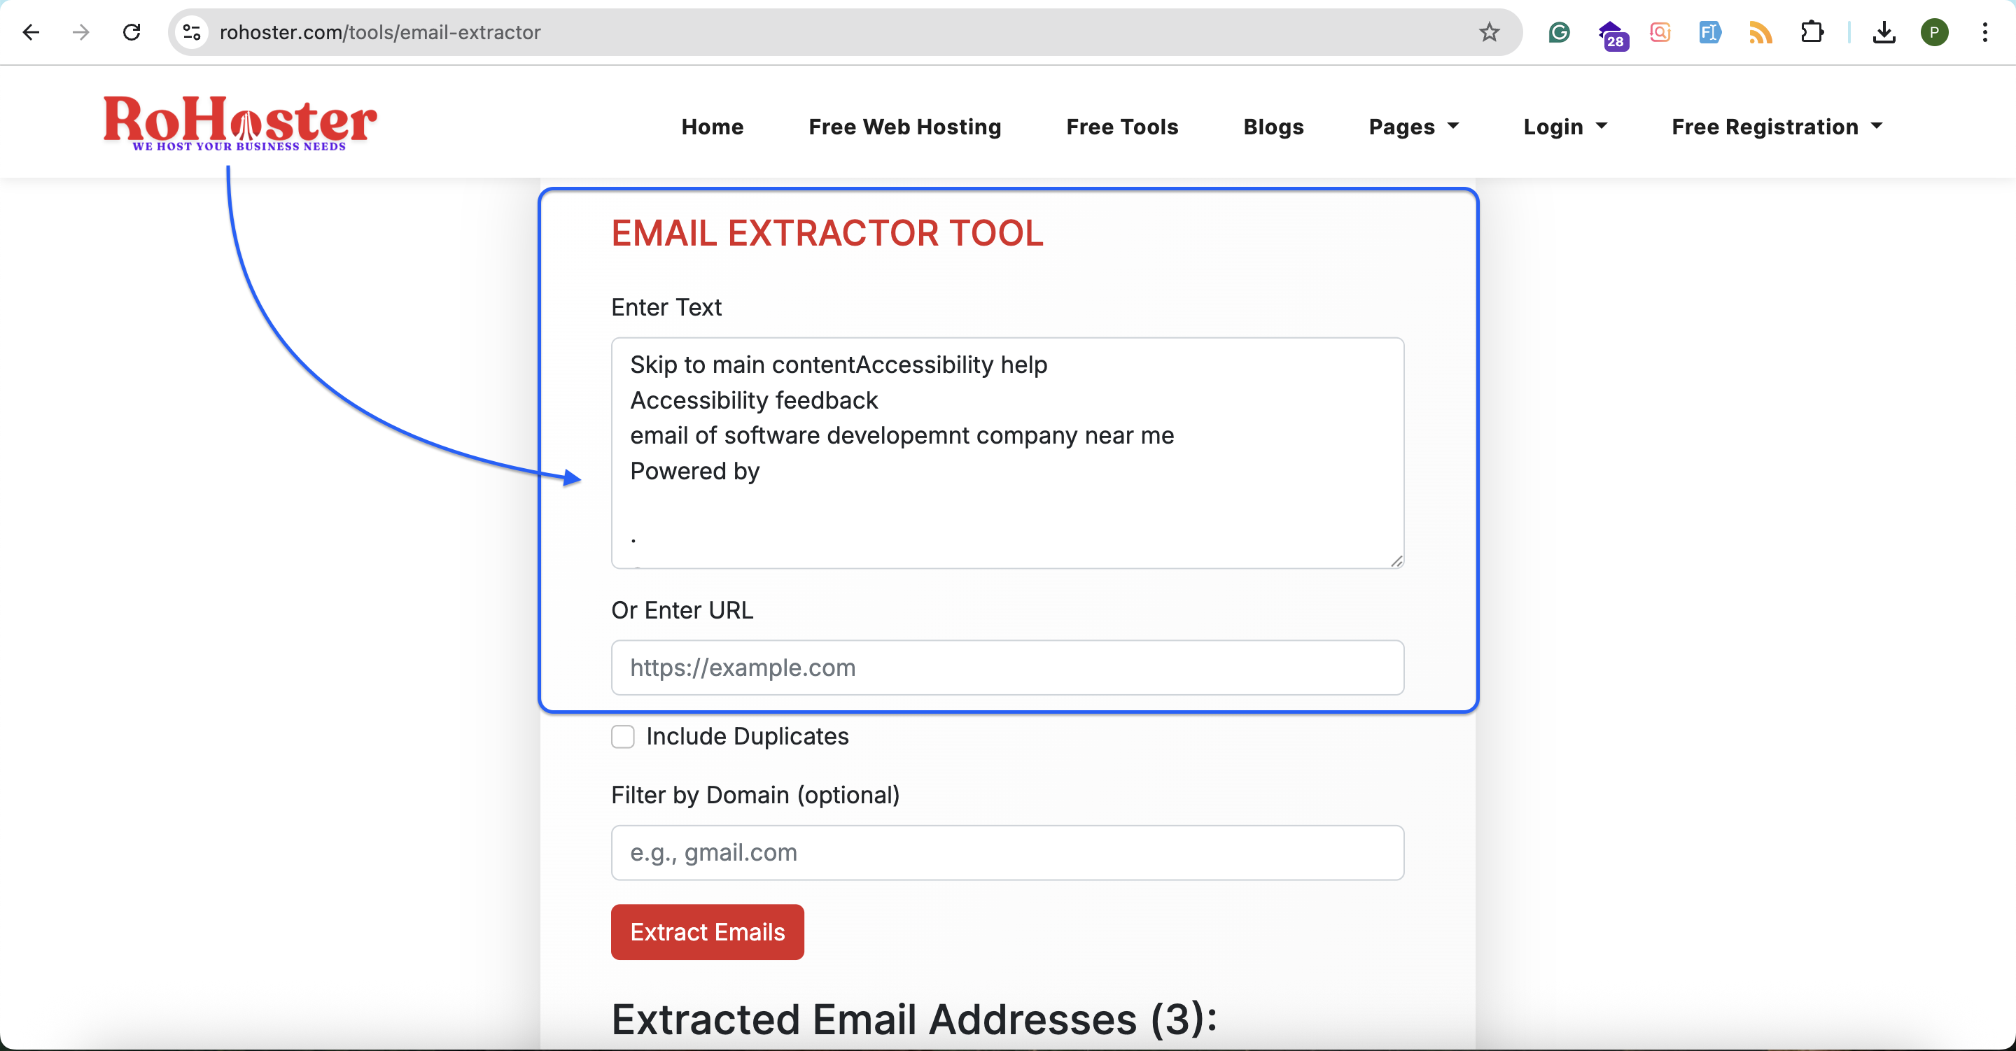Image resolution: width=2016 pixels, height=1051 pixels.
Task: Click the browser back arrow
Action: tap(31, 32)
